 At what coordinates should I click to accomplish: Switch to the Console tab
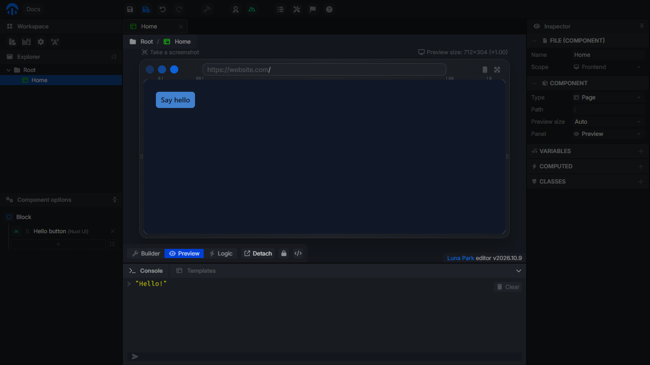tap(146, 271)
